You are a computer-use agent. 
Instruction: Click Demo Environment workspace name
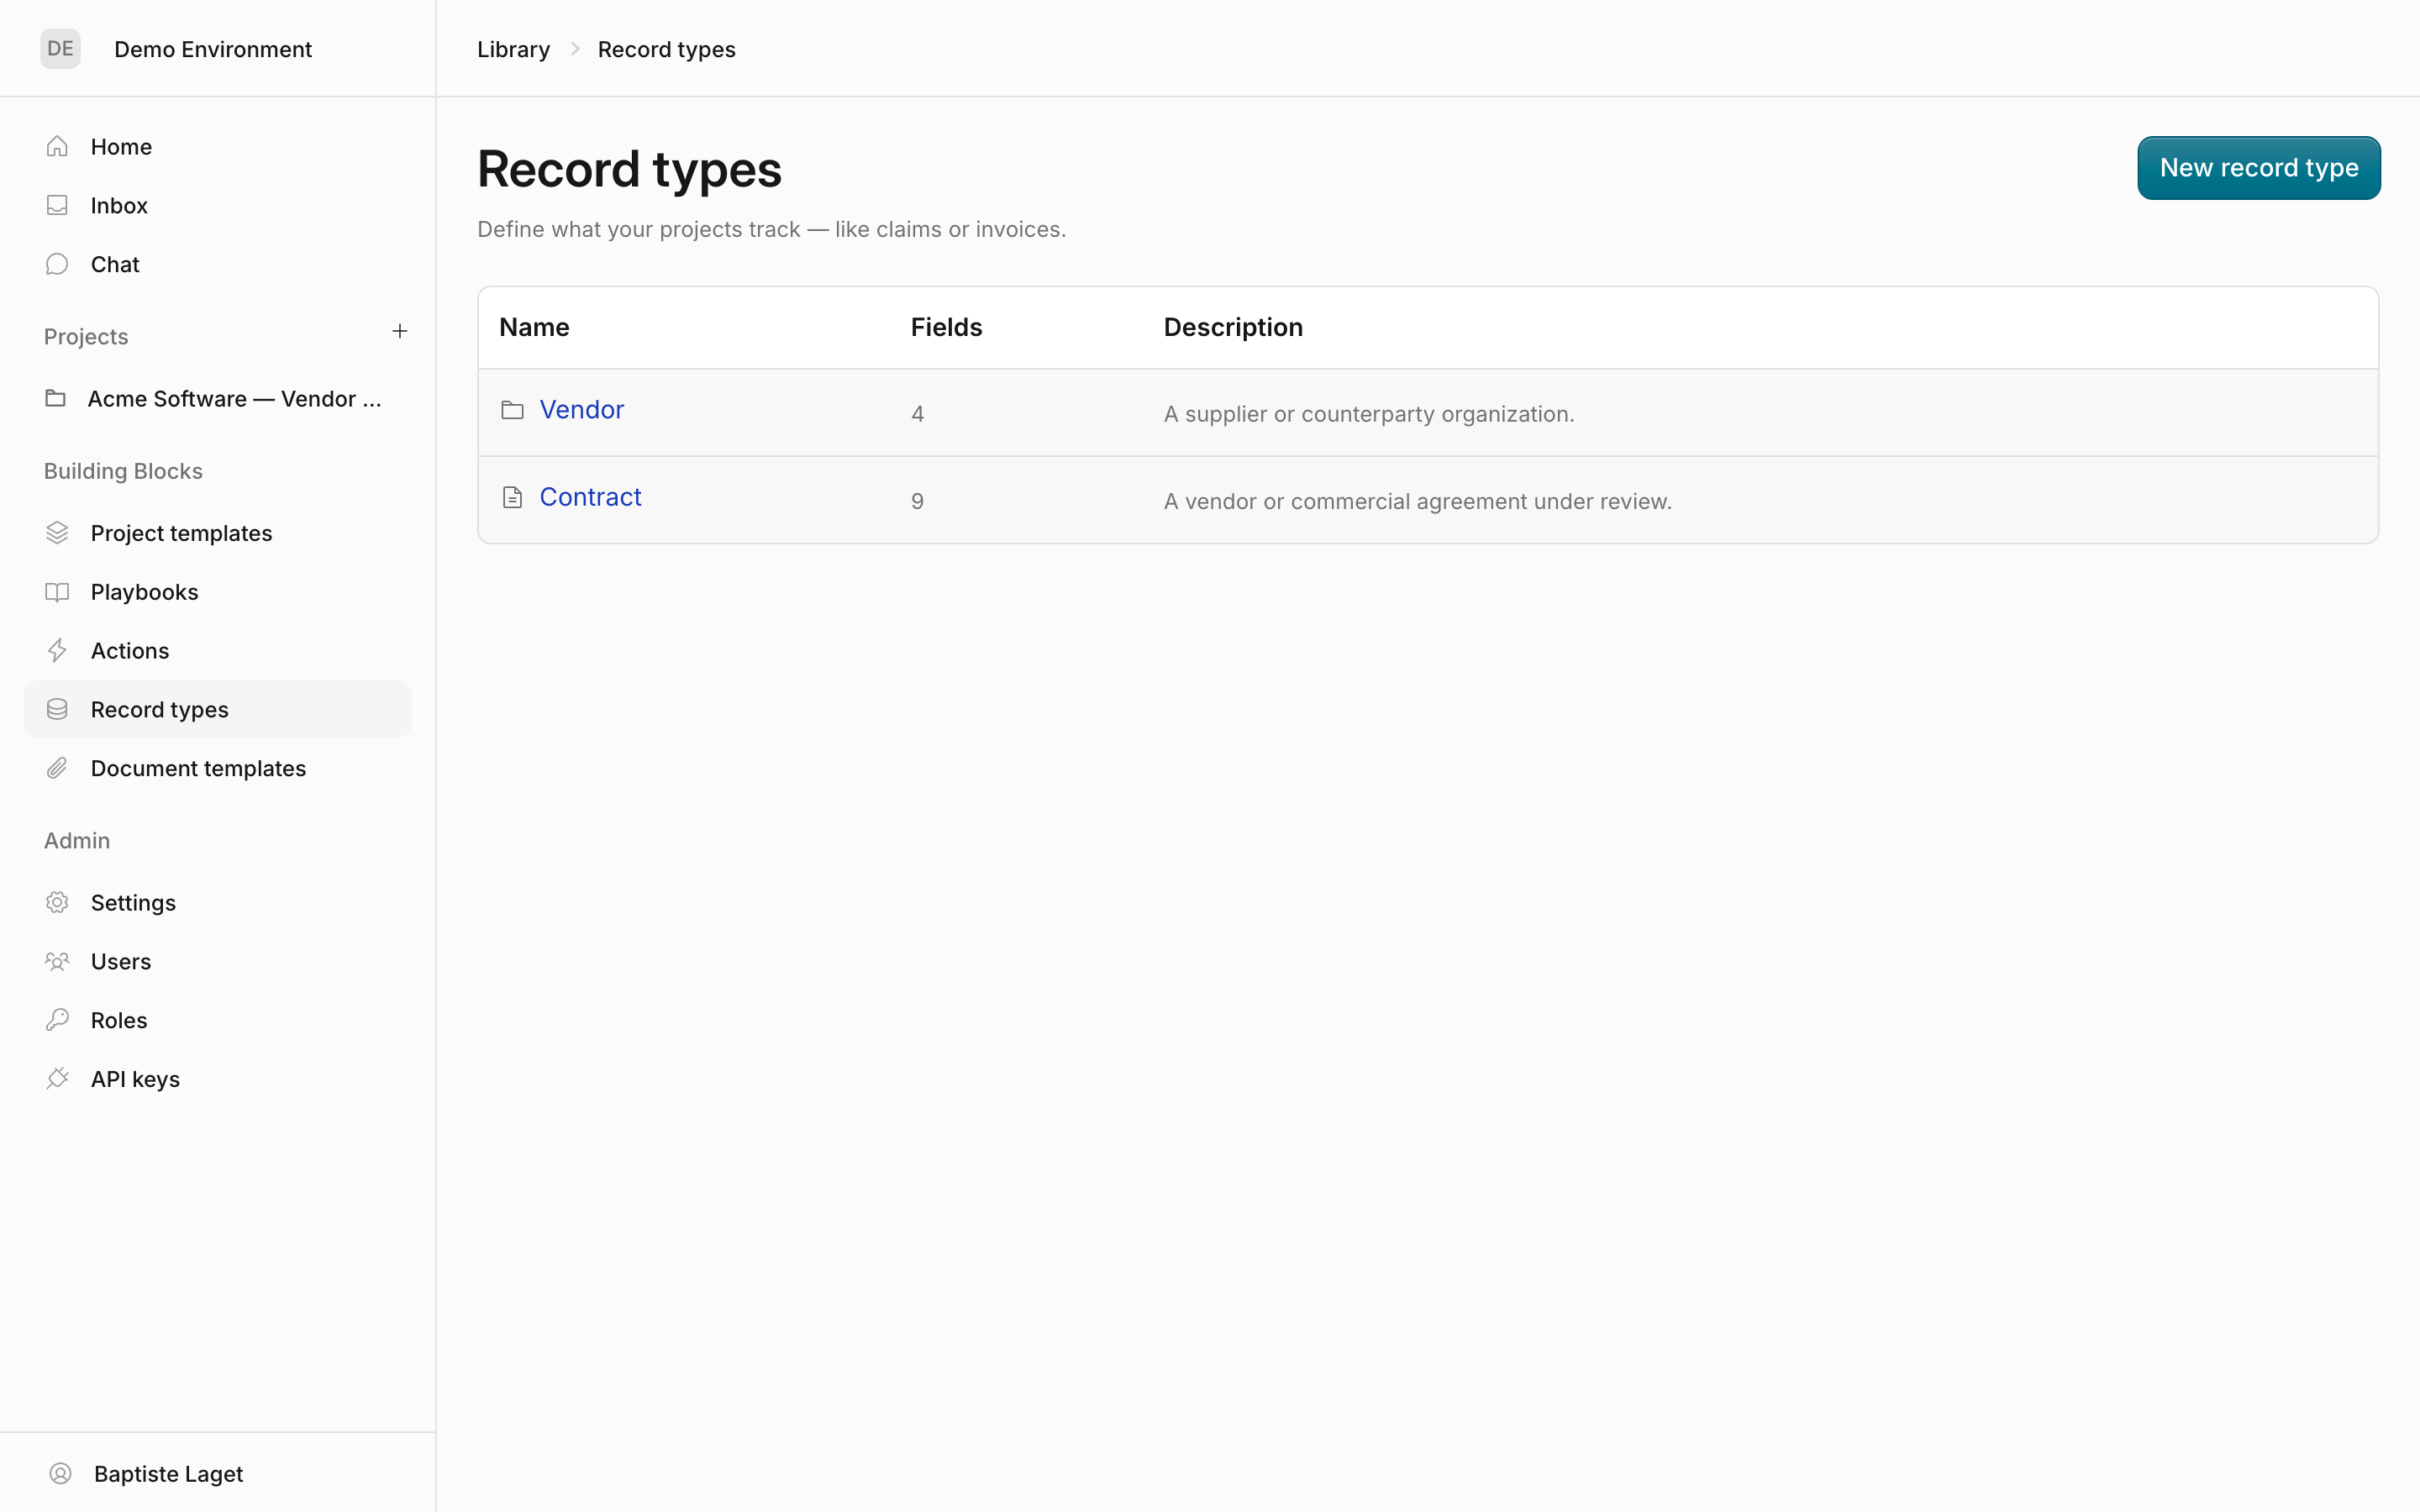[213, 49]
